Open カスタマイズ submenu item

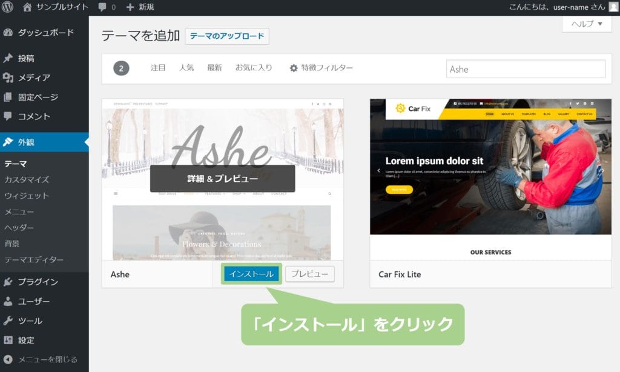pyautogui.click(x=27, y=180)
